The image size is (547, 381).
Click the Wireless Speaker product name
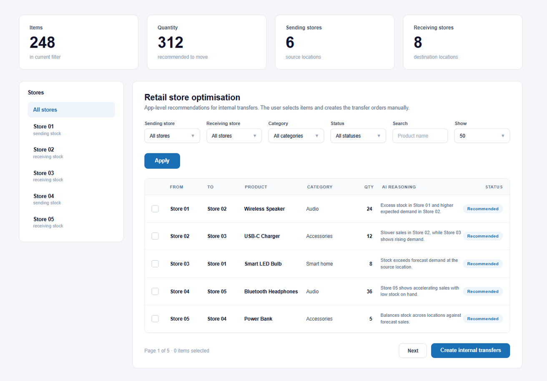(265, 209)
